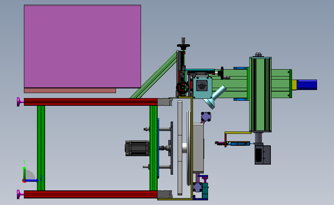Screen dimensions: 334x205
Task: Click the green Y axis of triad
Action: click(25, 173)
